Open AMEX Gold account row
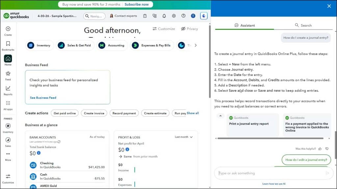Screen dimensions: 337x189 [67, 186]
